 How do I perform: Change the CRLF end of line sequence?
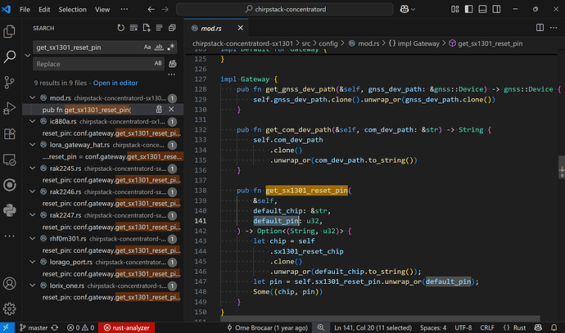click(x=487, y=327)
